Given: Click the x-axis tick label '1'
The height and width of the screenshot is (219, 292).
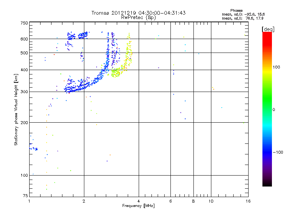Looking at the screenshot, I should pyautogui.click(x=29, y=201).
